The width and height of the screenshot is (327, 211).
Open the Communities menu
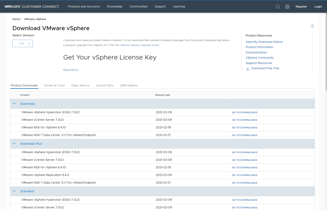point(138,7)
